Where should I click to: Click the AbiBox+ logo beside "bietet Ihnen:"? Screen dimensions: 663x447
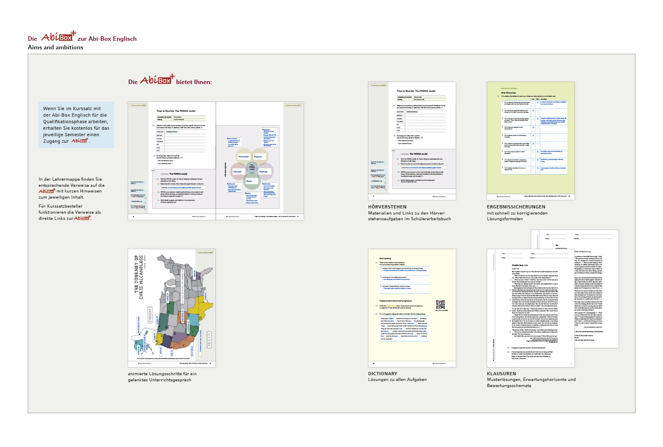(x=157, y=80)
